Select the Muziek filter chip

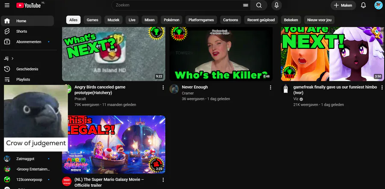113,20
